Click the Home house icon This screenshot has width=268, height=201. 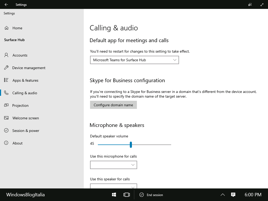7,28
